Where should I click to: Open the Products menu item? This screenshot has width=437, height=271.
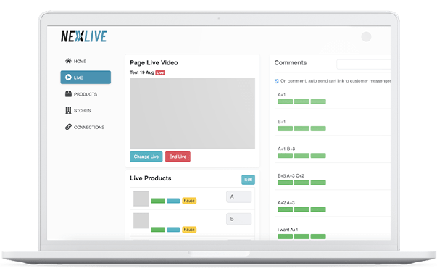tap(86, 94)
